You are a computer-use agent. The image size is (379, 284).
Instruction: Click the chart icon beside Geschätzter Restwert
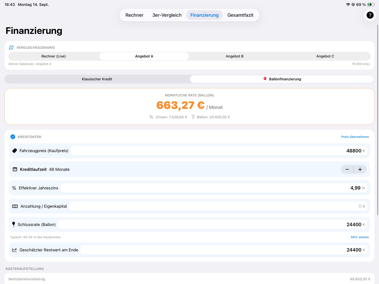point(14,250)
